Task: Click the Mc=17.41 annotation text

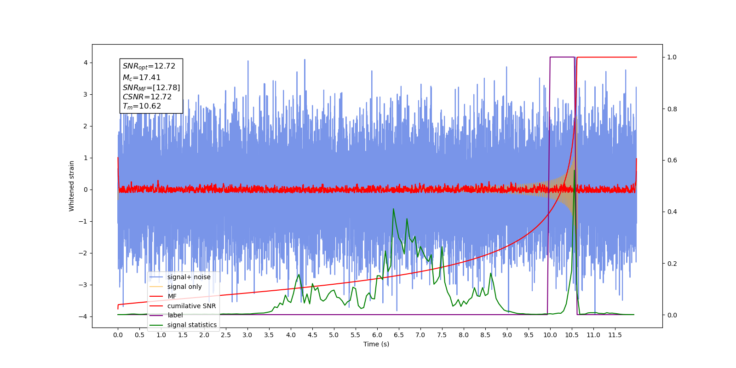Action: 142,78
